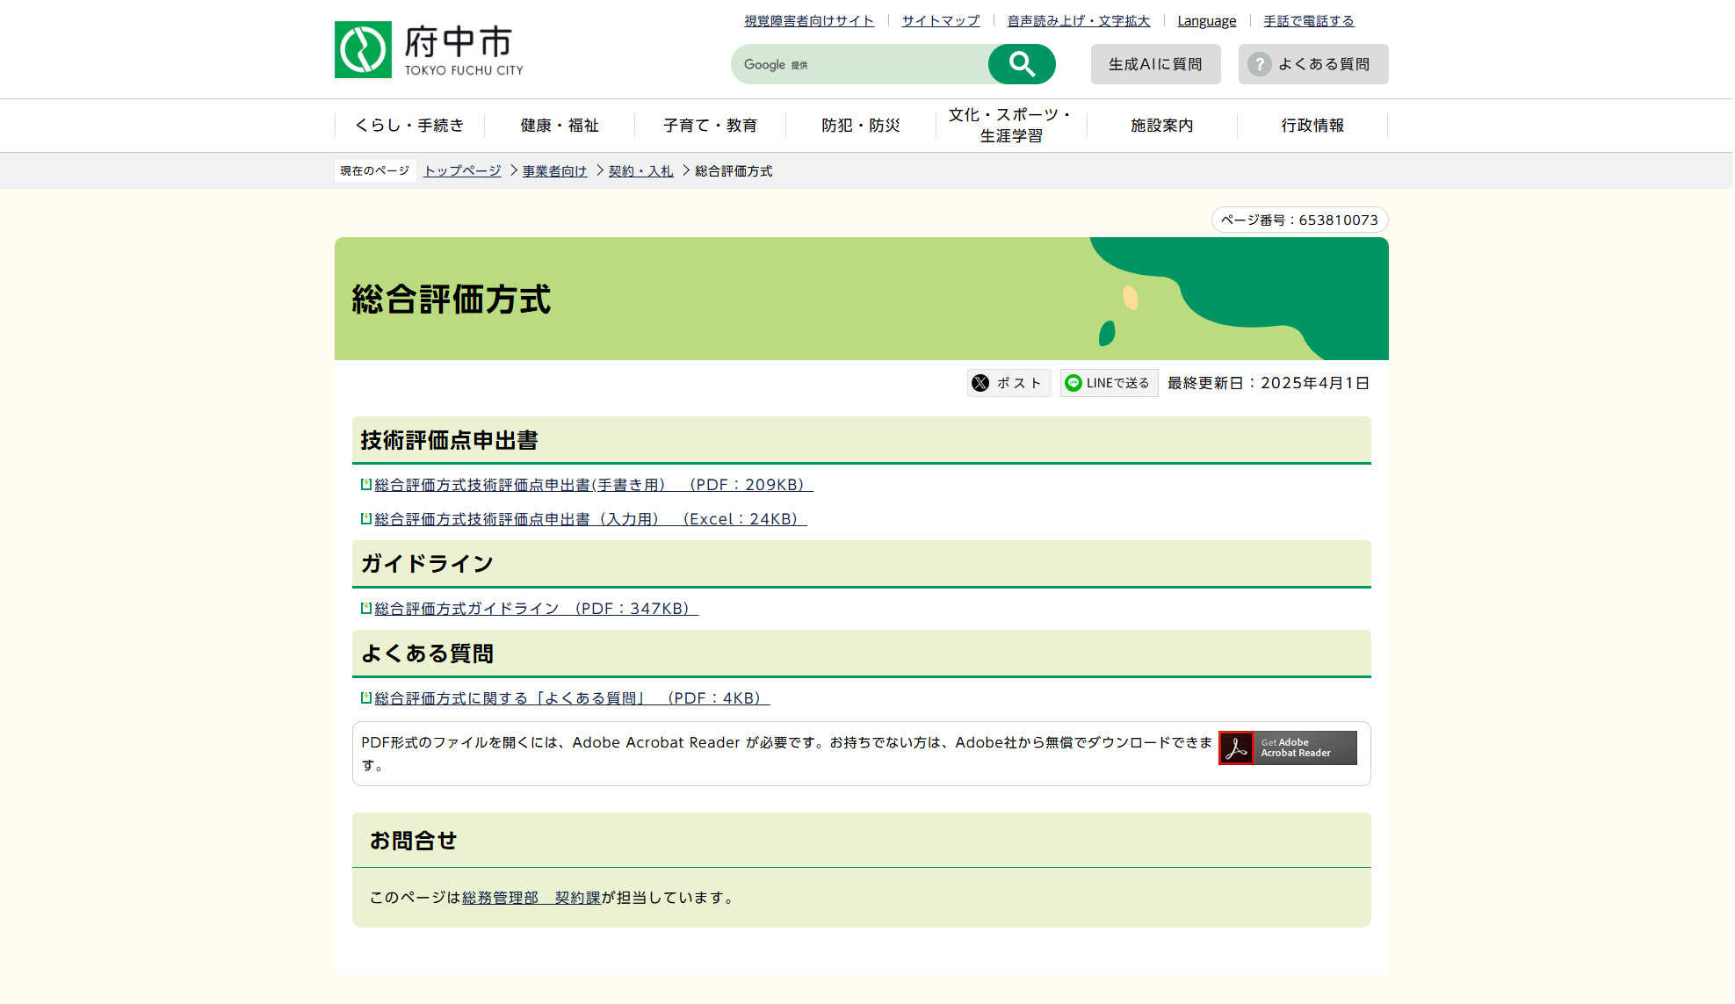
Task: Open 総務管理部 契約課 contact link
Action: click(x=531, y=898)
